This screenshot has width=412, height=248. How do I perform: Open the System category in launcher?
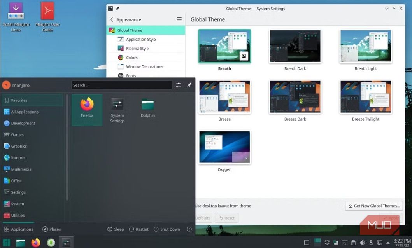click(33, 204)
